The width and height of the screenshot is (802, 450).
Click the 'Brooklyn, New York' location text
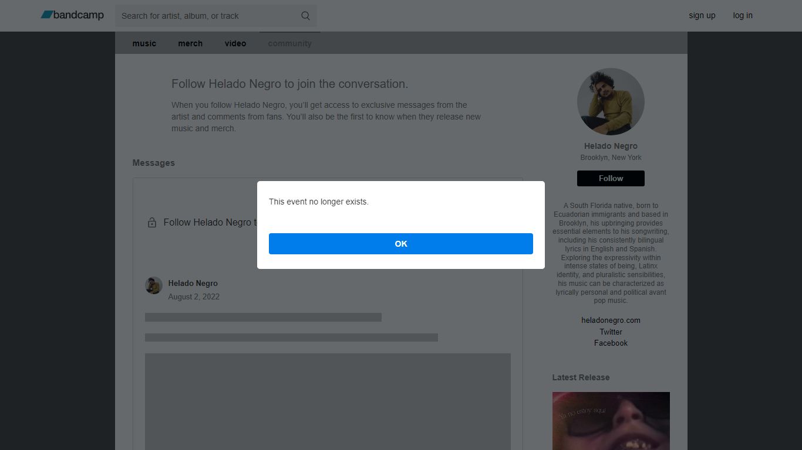pos(611,158)
